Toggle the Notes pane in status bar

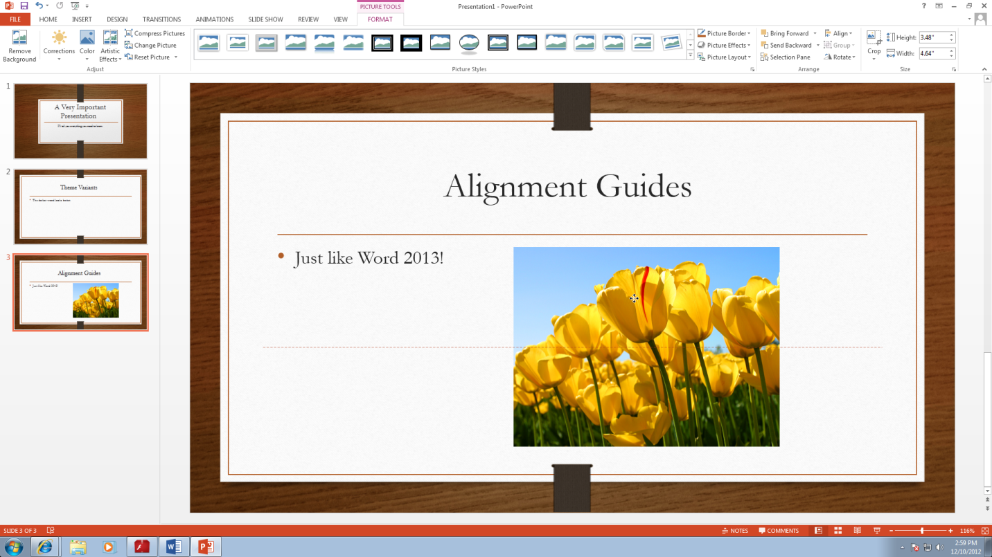[735, 531]
